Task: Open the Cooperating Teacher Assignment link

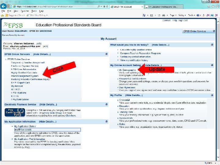Action: tap(28, 63)
